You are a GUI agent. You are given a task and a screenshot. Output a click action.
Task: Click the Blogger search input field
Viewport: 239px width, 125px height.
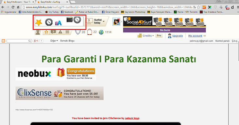tap(19, 41)
